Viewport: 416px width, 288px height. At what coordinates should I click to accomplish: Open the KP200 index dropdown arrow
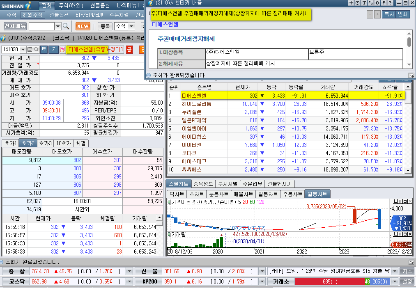coord(262,281)
